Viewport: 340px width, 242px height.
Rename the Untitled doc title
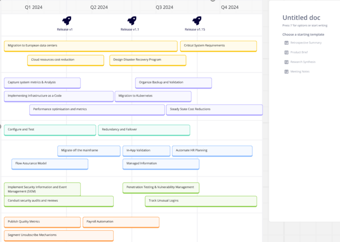click(x=301, y=18)
